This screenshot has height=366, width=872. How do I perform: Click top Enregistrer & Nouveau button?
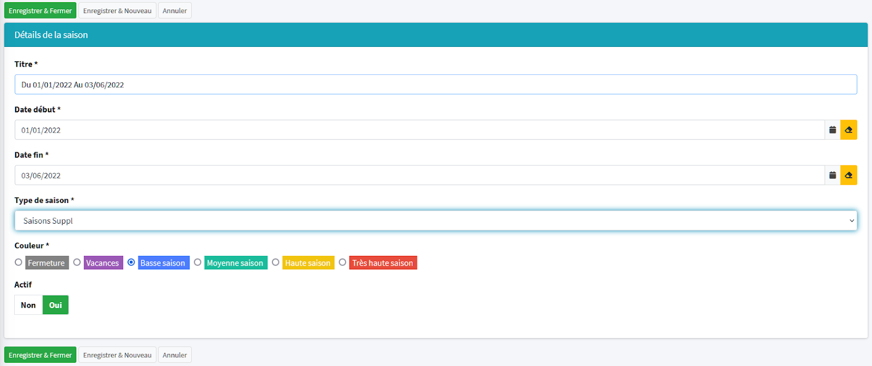tap(117, 11)
